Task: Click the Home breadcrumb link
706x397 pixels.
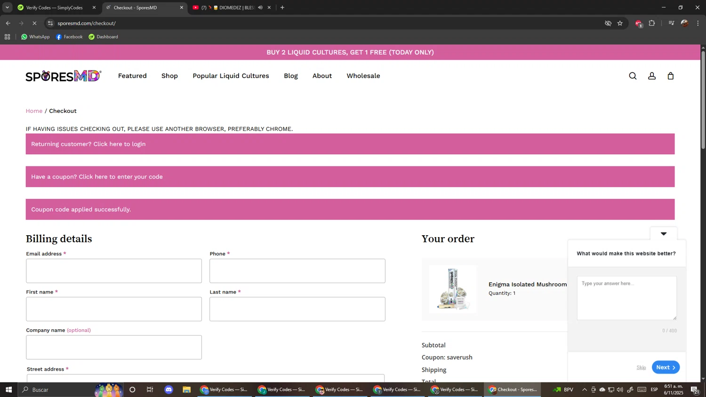Action: coord(34,111)
